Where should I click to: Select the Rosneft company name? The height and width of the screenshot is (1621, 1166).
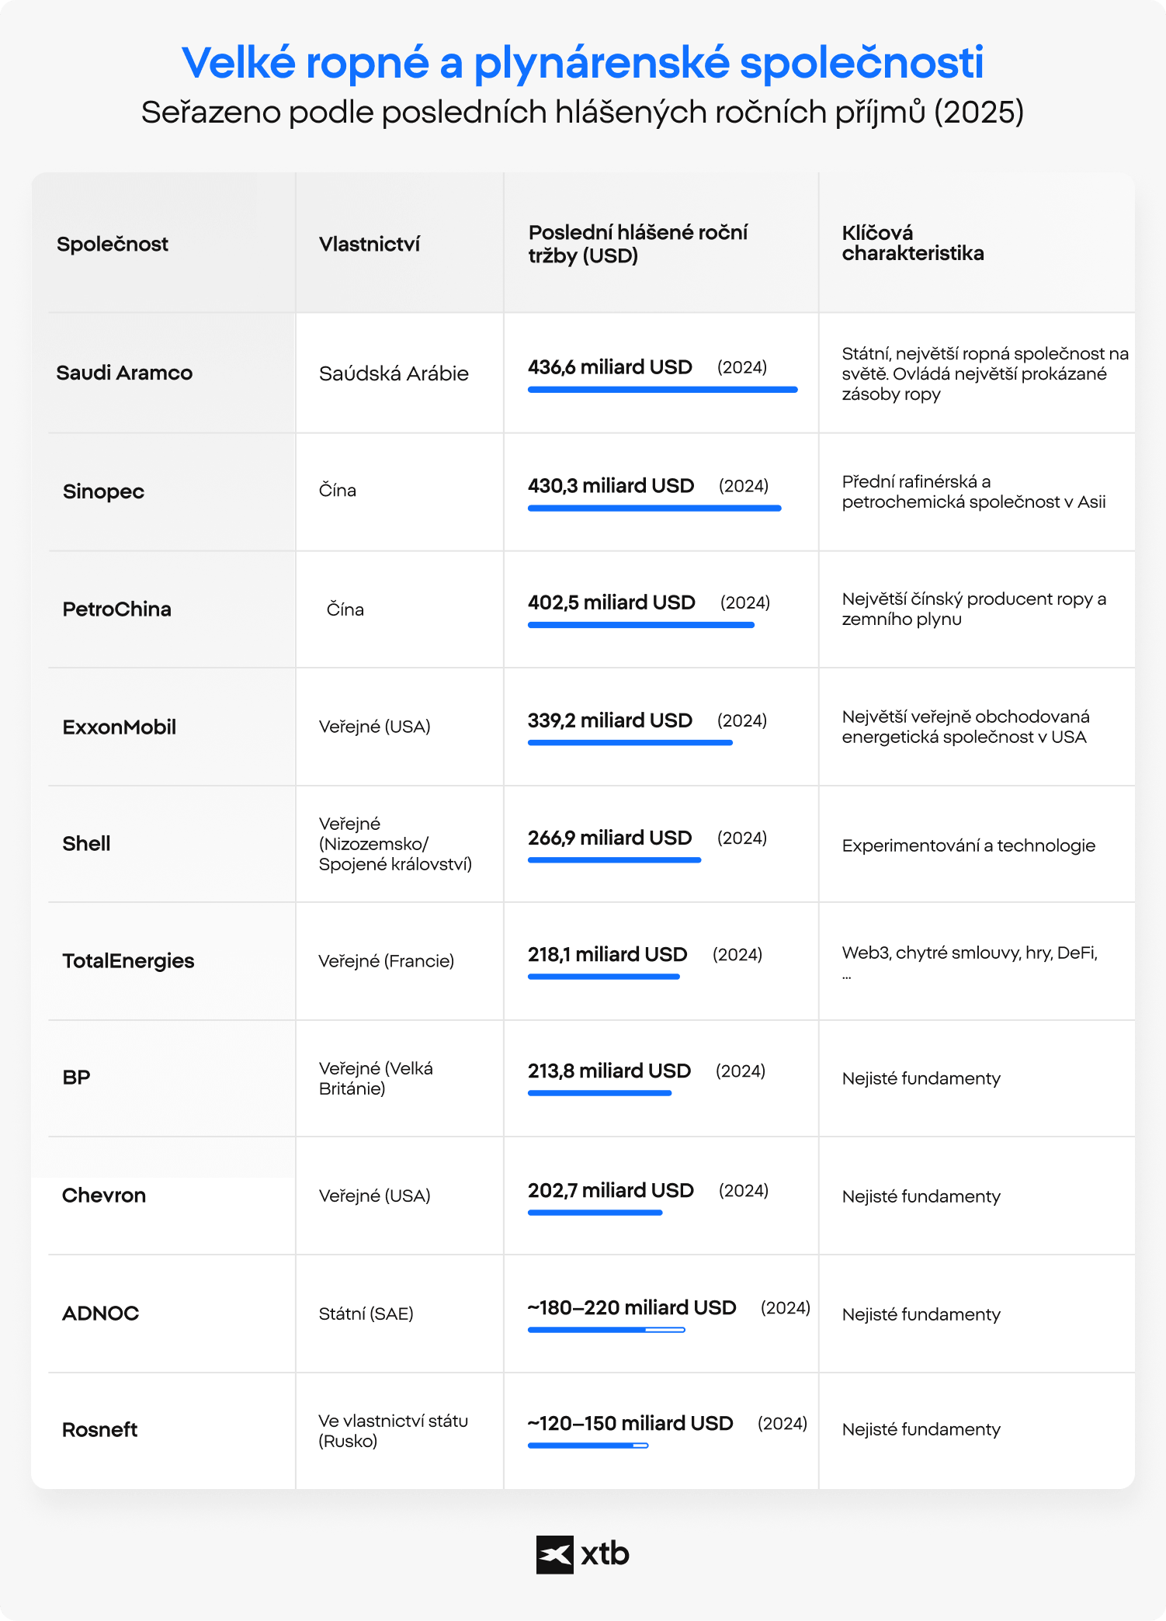coord(99,1429)
